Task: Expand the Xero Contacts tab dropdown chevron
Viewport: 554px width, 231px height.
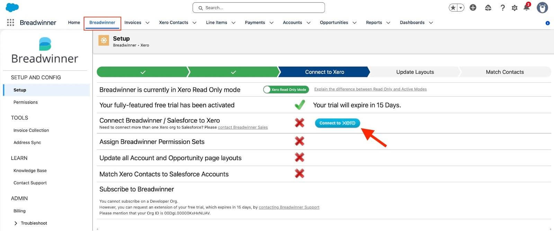Action: coord(195,23)
